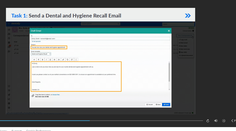Insert a link using the toolbar link icon
Screen dimensions: 236x131
pos(63,60)
